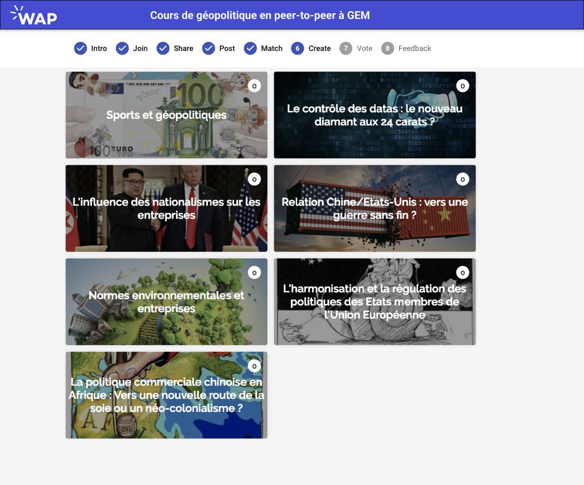Click the Post step checkmark icon
Image resolution: width=584 pixels, height=485 pixels.
209,48
